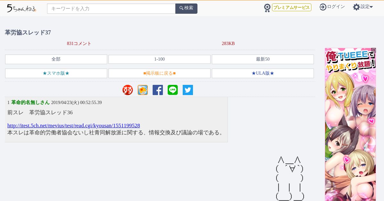This screenshot has width=384, height=201.
Task: Click the premium service badge icon
Action: point(267,8)
